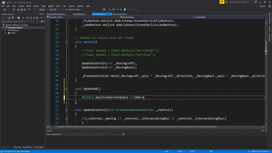Click Solution Explorer Pending Changes filter clock icon

19,18
